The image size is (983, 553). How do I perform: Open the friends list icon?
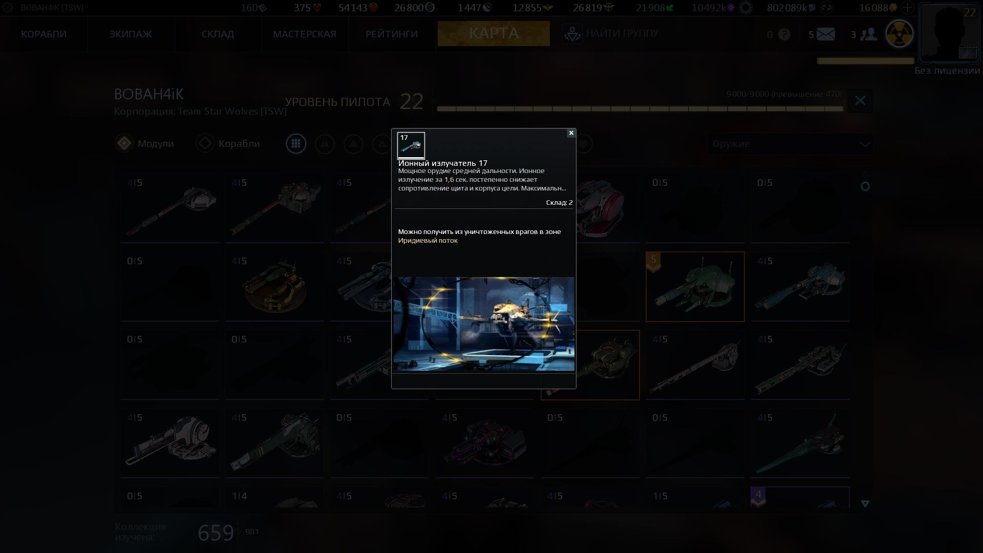pyautogui.click(x=868, y=34)
